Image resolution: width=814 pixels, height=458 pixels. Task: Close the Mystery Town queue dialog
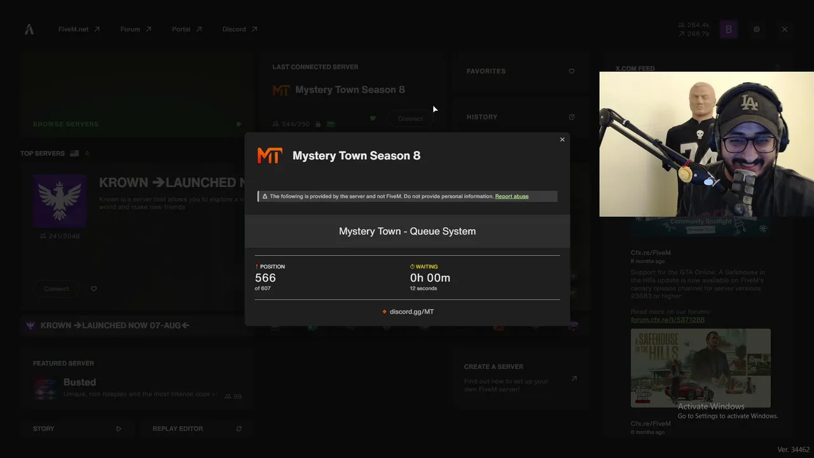[562, 140]
